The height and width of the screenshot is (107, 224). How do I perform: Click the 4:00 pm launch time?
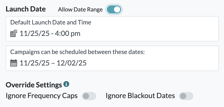68,34
